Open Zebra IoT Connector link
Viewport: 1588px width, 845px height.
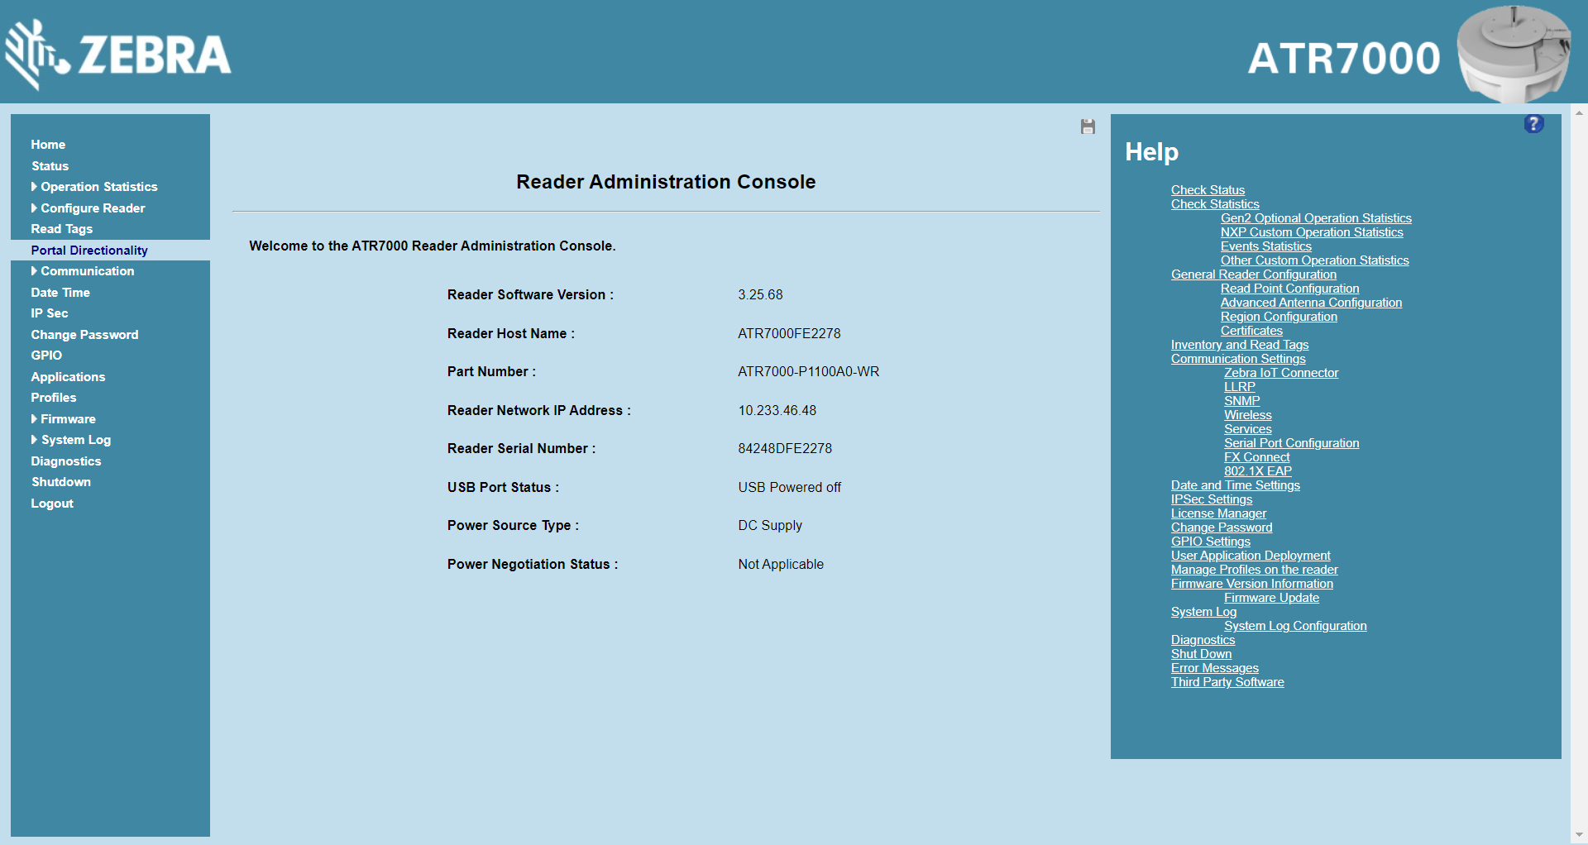(1281, 373)
